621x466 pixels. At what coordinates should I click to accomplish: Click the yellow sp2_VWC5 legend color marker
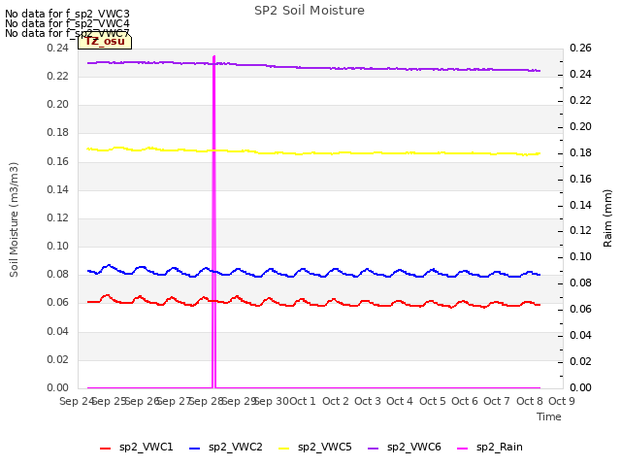click(284, 449)
